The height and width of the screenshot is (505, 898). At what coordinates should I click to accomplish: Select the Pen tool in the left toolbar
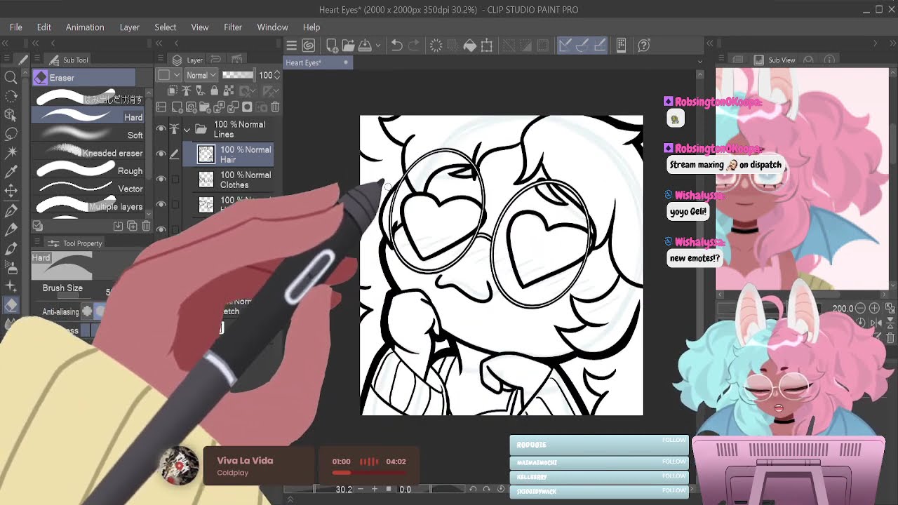[11, 210]
